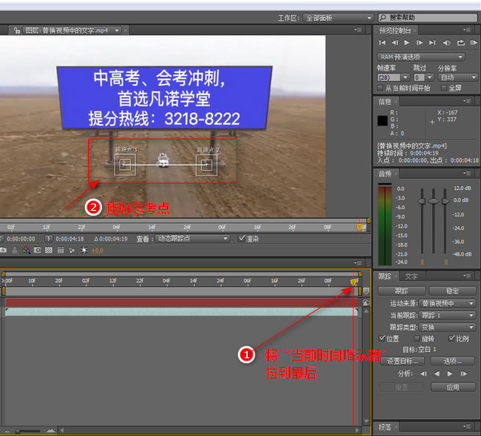This screenshot has width=481, height=436.
Task: Click the 搜索帮助 search field
Action: click(x=427, y=18)
